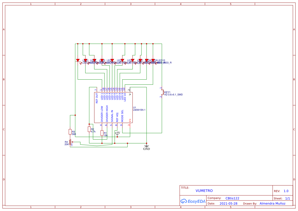Screen dimensions: 298x211
Task: Click the REF OUT pin label
Action: [x=97, y=98]
